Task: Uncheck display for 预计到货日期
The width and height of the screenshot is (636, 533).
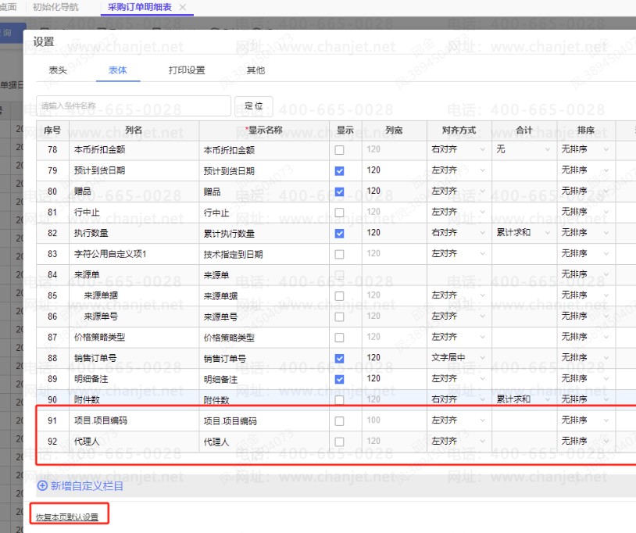Action: coord(339,170)
